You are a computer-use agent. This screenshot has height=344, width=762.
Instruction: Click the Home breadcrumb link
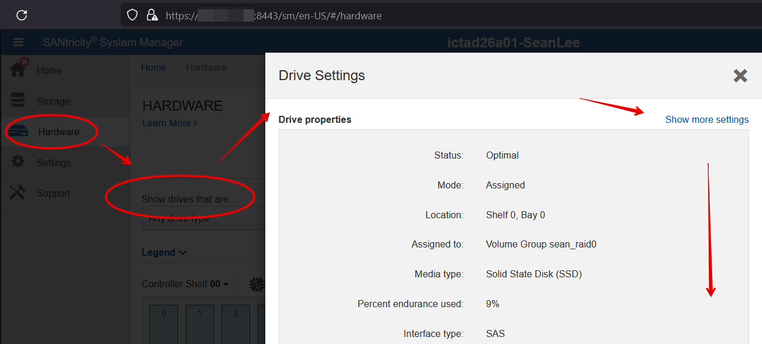153,67
